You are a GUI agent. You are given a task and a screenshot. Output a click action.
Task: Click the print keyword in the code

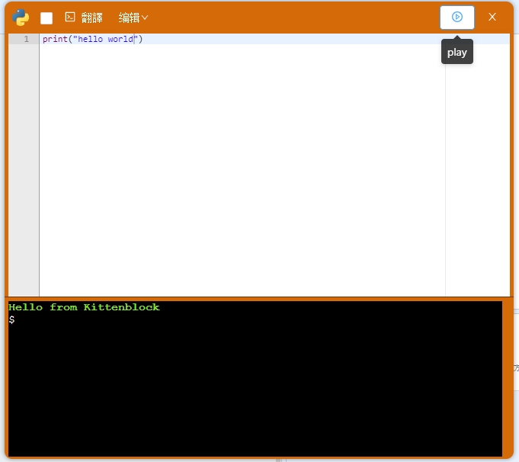(x=54, y=39)
